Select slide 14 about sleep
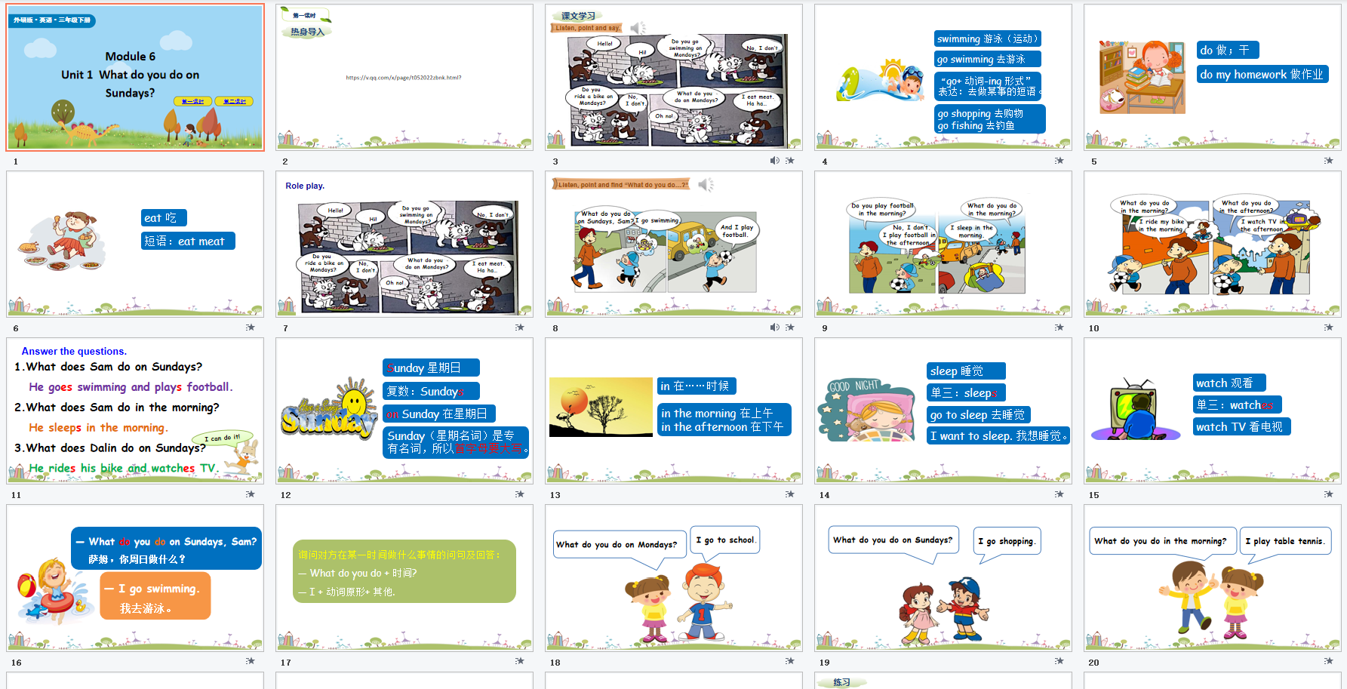Image resolution: width=1347 pixels, height=689 pixels. click(x=943, y=411)
